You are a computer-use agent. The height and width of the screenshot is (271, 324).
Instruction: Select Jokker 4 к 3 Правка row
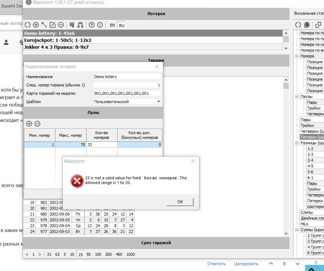153,47
